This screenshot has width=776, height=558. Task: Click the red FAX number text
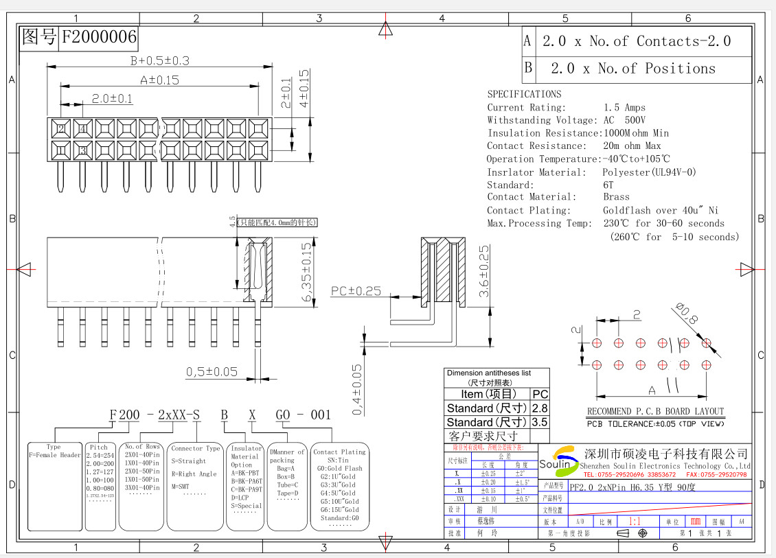716,475
